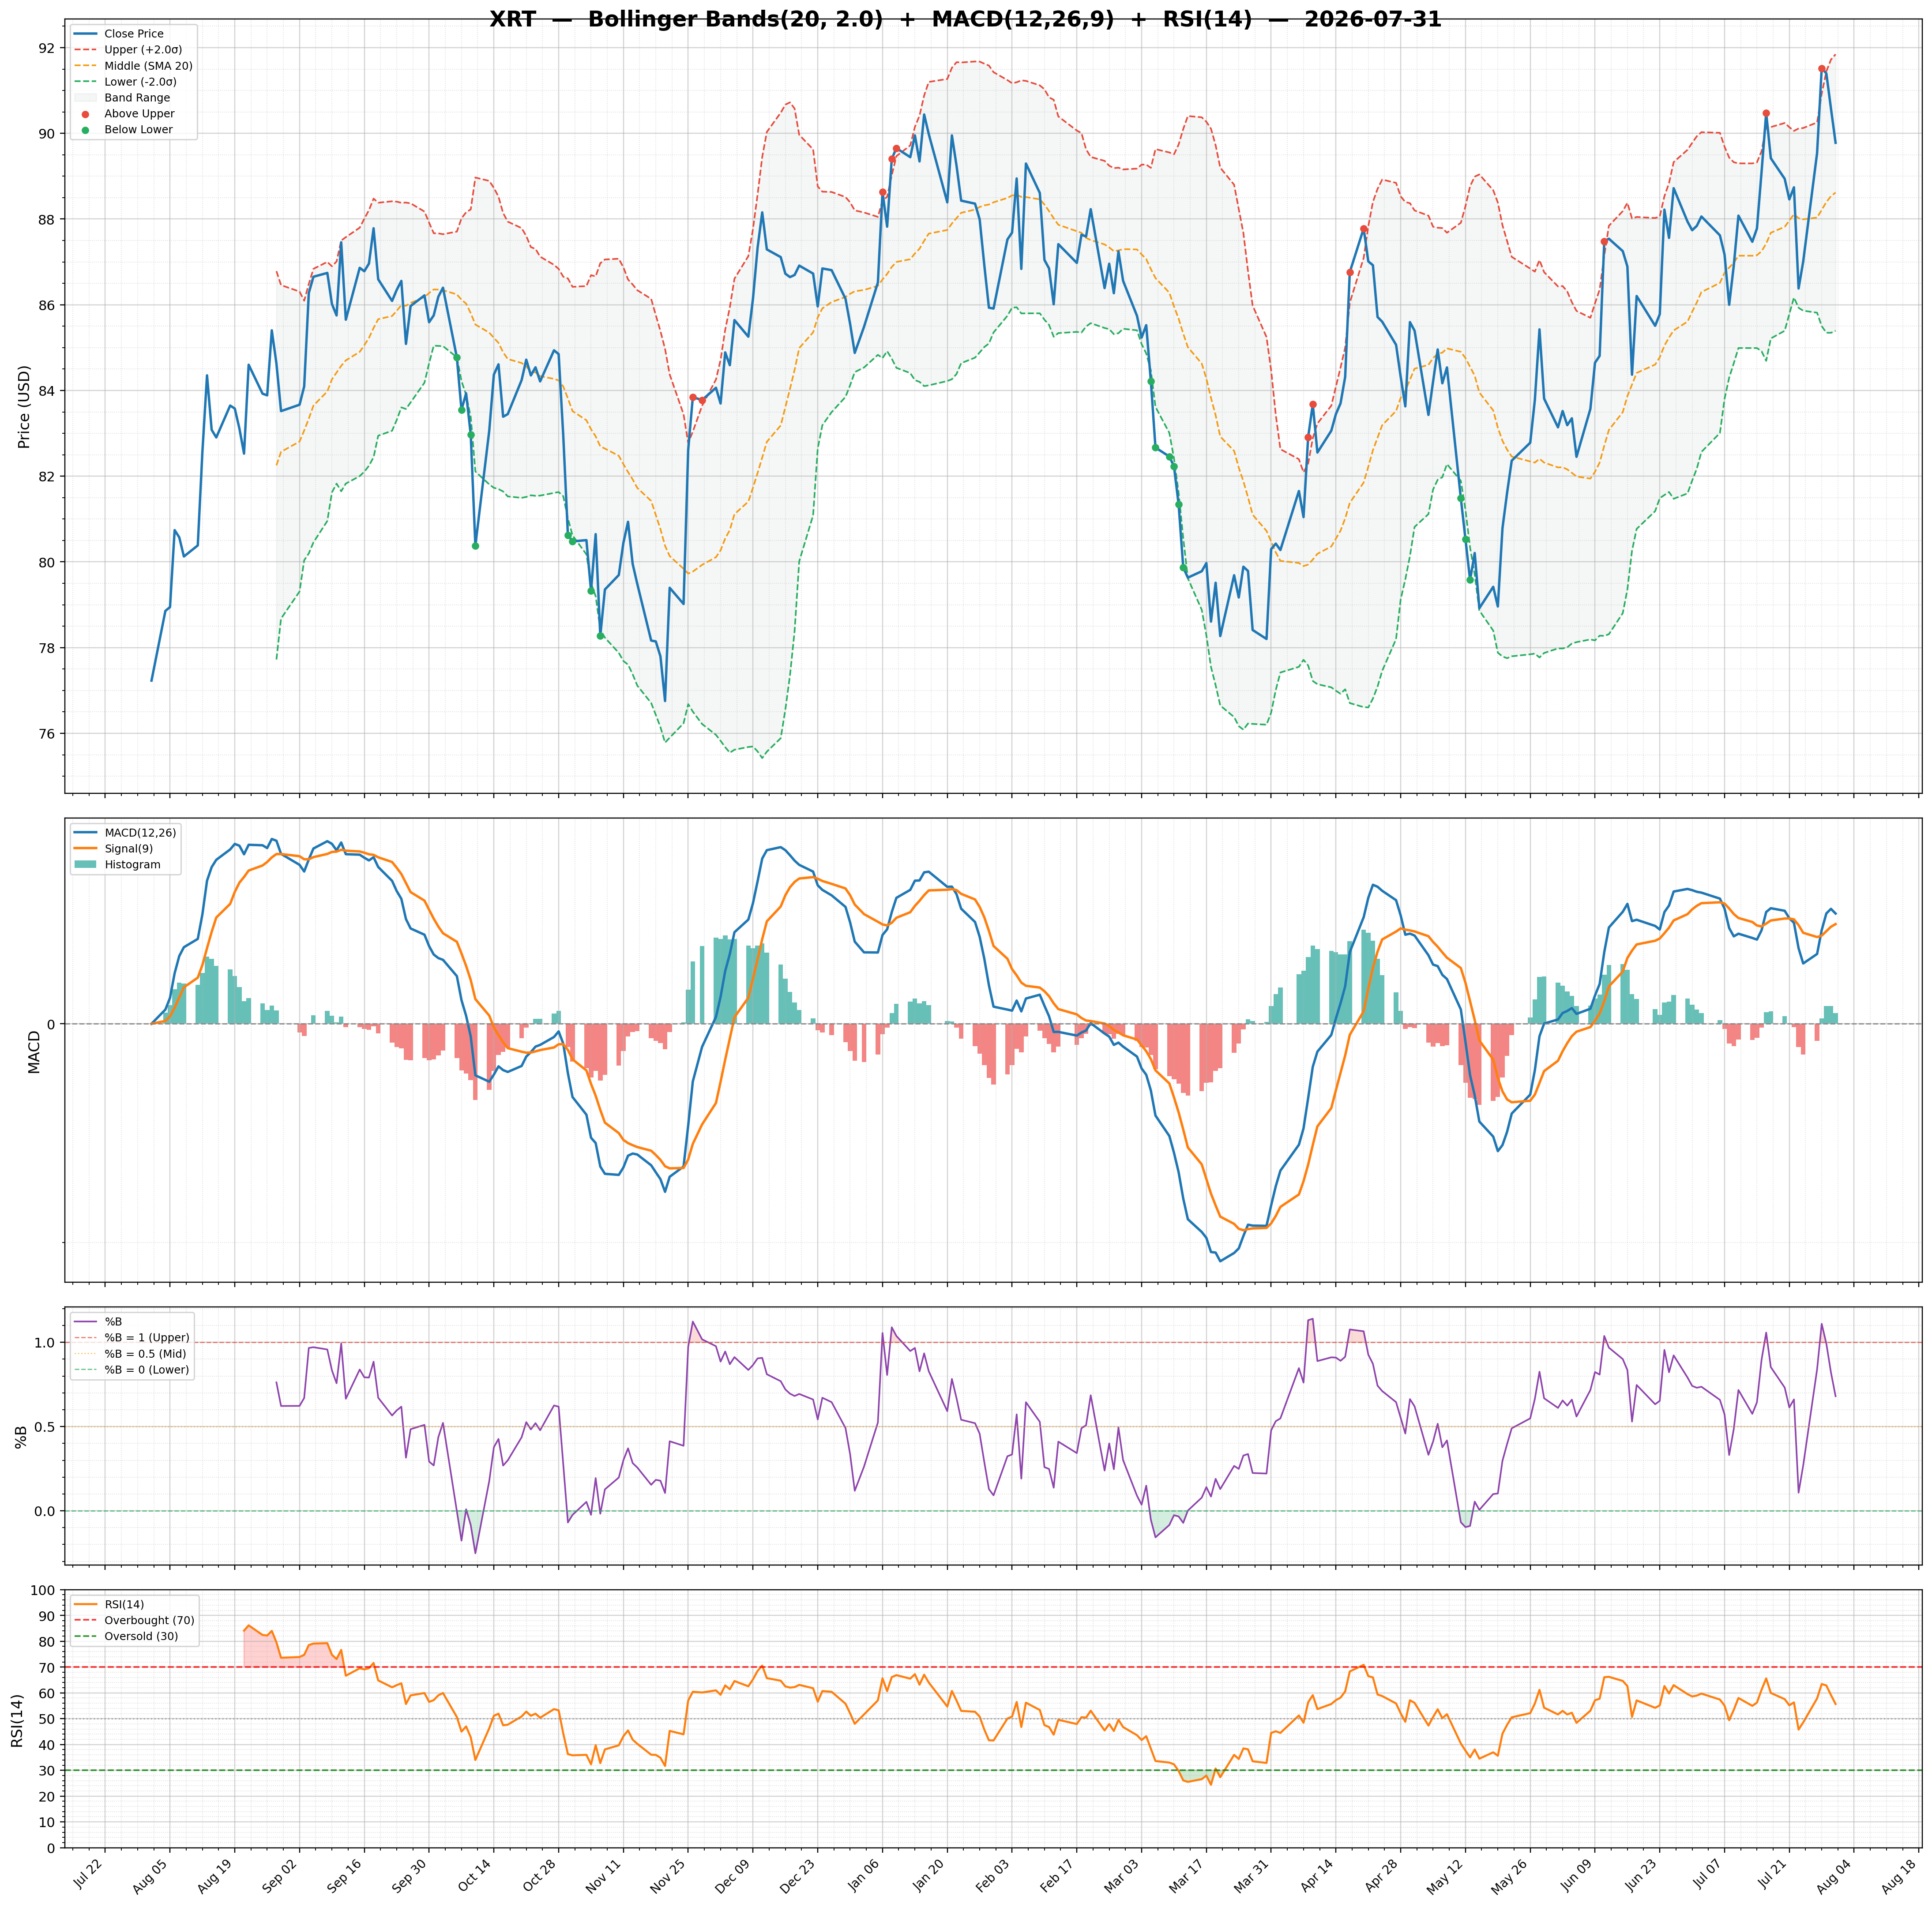This screenshot has width=1932, height=1907.
Task: Click the chart title starting with XRT
Action: [x=965, y=19]
